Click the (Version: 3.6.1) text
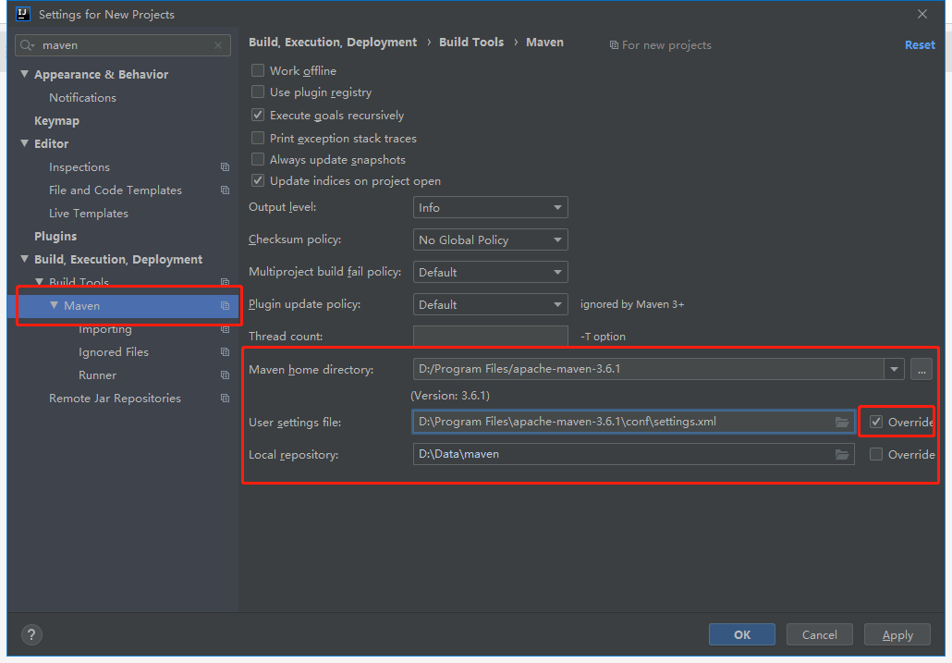The height and width of the screenshot is (663, 952). click(x=450, y=395)
